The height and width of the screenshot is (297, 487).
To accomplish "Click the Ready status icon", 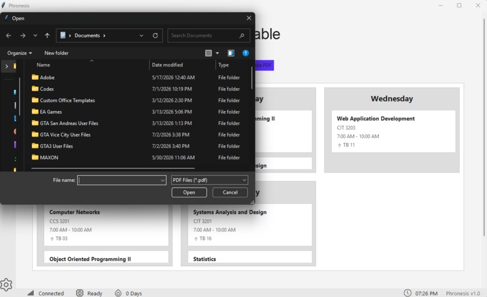I will tap(80, 293).
